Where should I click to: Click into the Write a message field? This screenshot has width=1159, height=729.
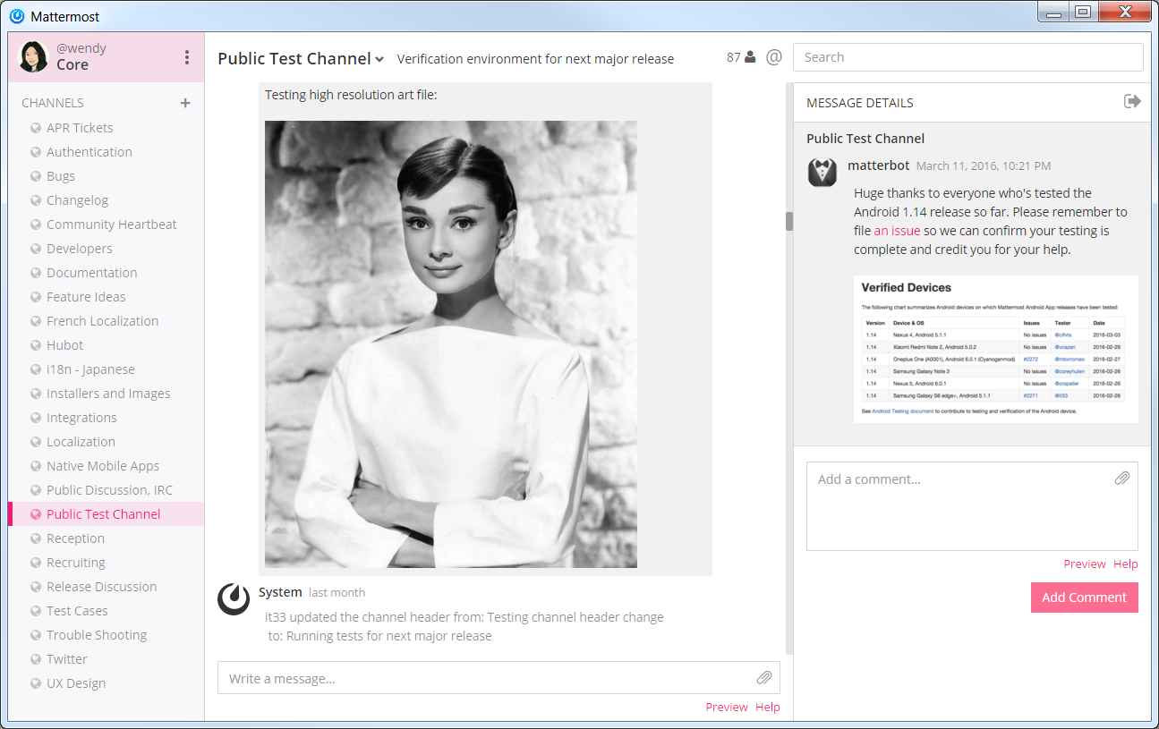(499, 678)
